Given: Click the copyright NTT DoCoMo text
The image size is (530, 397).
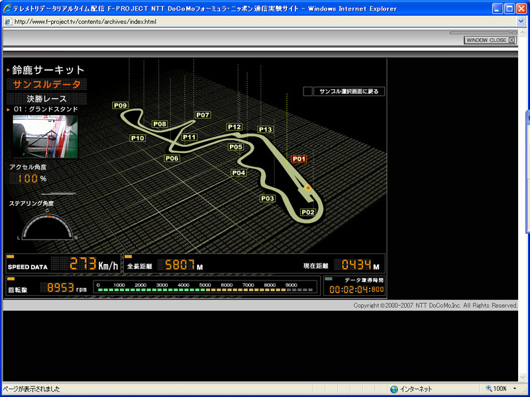Looking at the screenshot, I should coord(435,306).
